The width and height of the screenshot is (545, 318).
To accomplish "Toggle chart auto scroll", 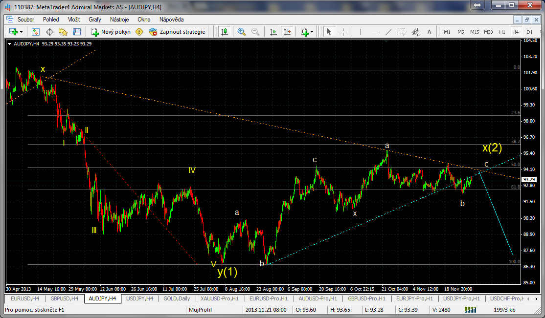I will click(x=273, y=32).
